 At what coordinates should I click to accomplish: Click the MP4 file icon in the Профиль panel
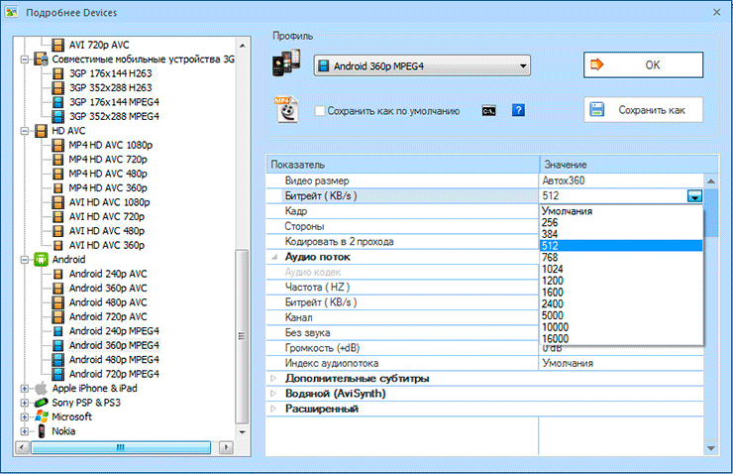coord(286,109)
